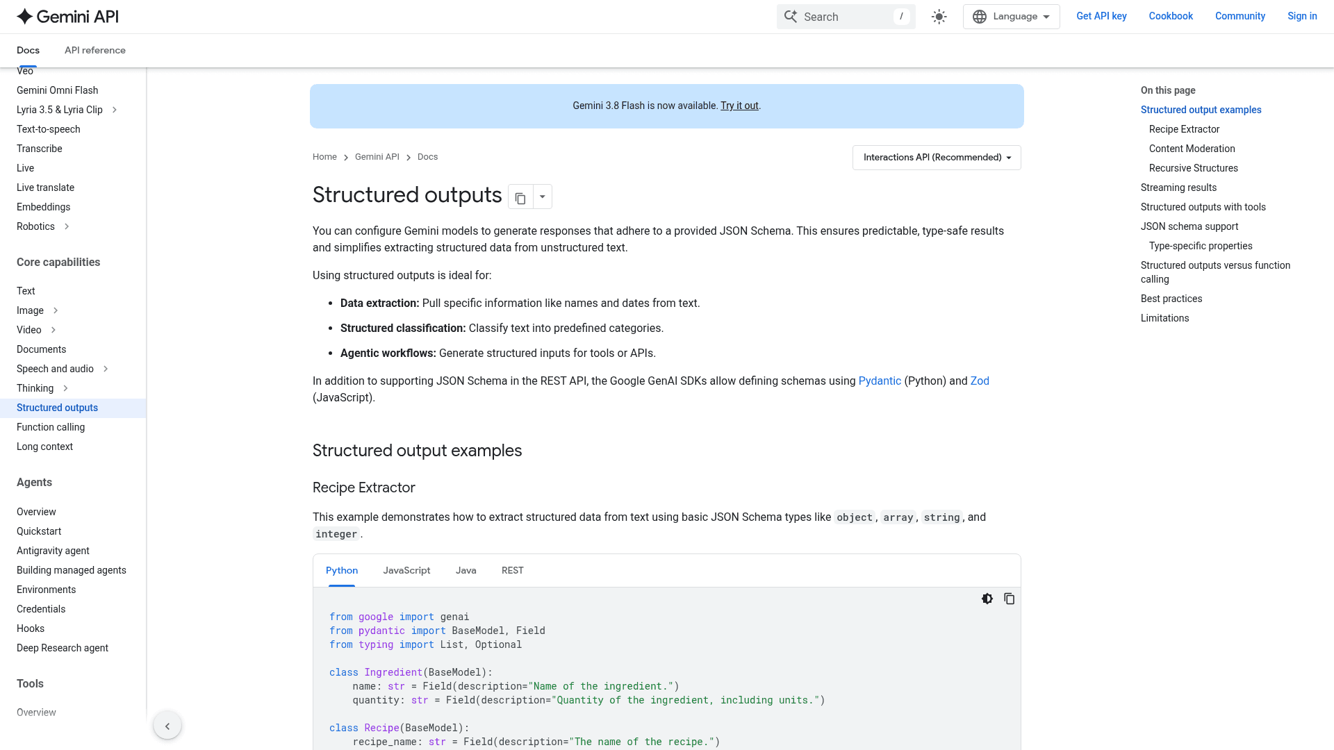Click the Get API key link
The image size is (1334, 750).
(1101, 17)
